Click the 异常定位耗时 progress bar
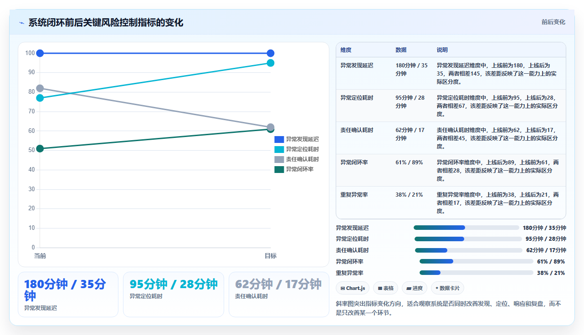 pos(468,239)
